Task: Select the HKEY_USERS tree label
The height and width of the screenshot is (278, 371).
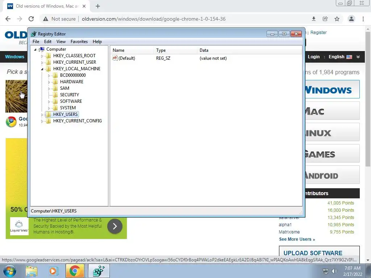Action: [x=65, y=114]
